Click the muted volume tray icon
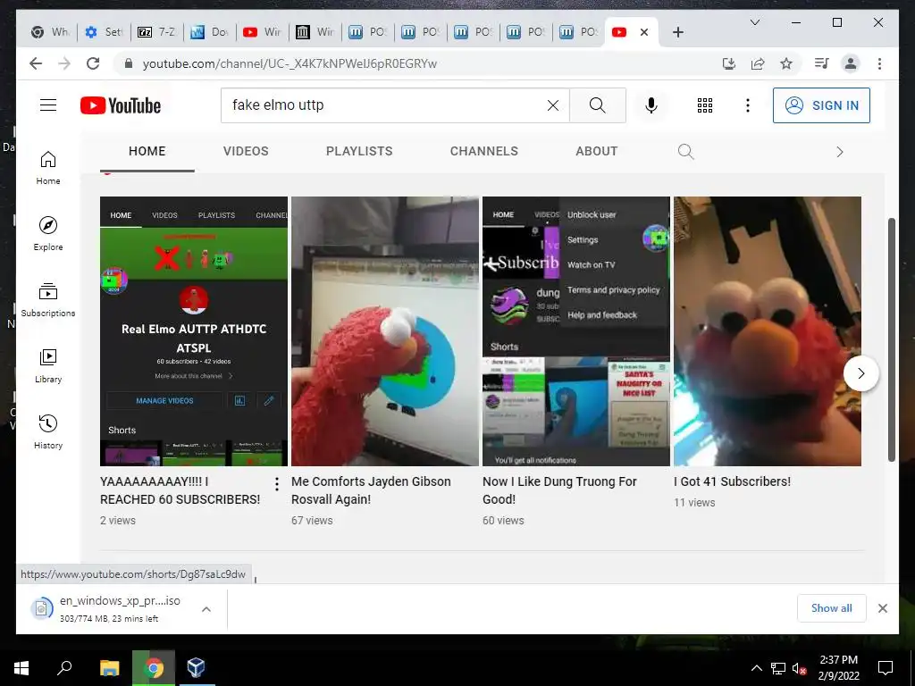 800,668
